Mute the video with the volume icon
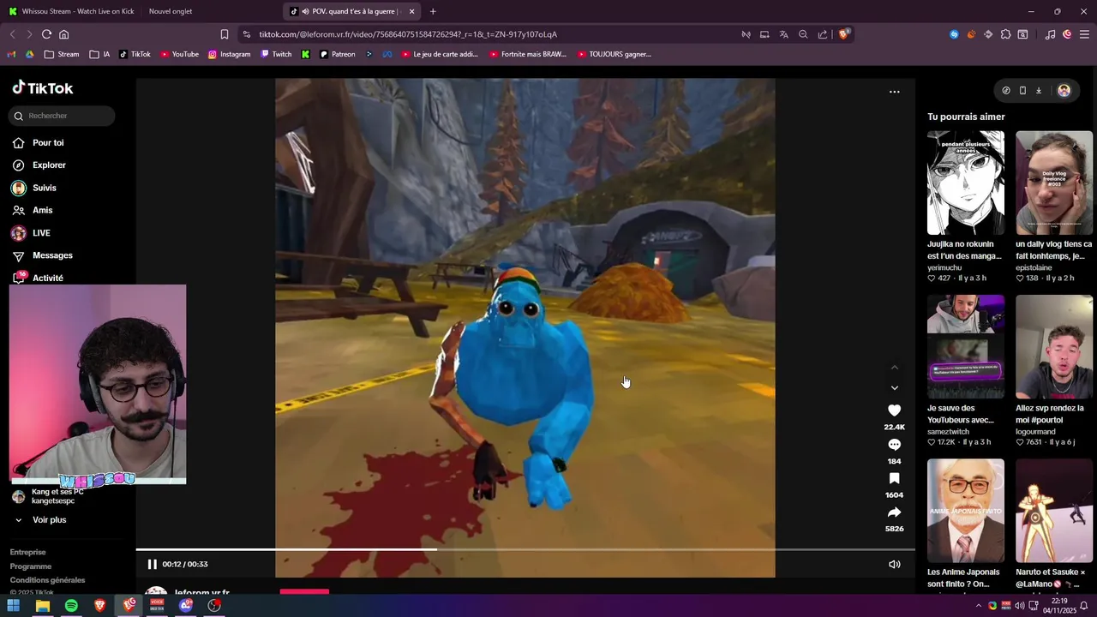 pyautogui.click(x=894, y=564)
